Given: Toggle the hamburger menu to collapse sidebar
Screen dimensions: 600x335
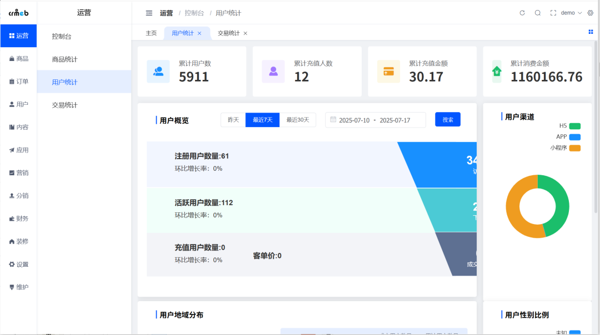Looking at the screenshot, I should (x=149, y=12).
